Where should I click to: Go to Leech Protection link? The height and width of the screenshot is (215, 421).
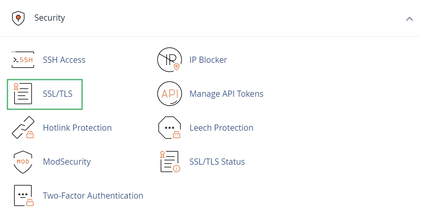point(221,128)
